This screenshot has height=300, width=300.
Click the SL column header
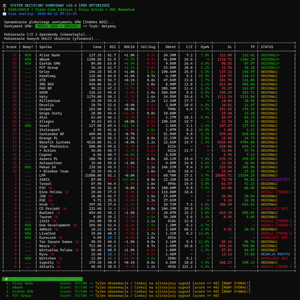tap(230, 47)
